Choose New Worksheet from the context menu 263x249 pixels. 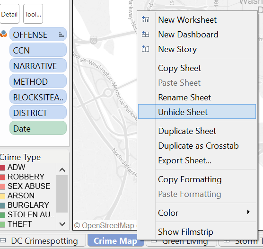click(197, 20)
